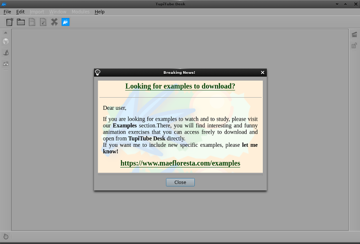Click the Close Project X icon
This screenshot has height=244, width=360.
click(54, 22)
